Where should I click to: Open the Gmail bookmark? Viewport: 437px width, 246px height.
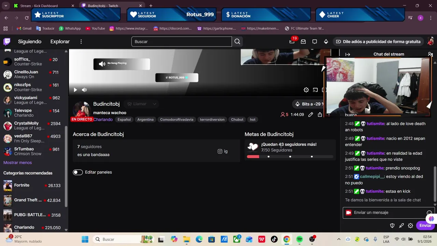(x=24, y=28)
